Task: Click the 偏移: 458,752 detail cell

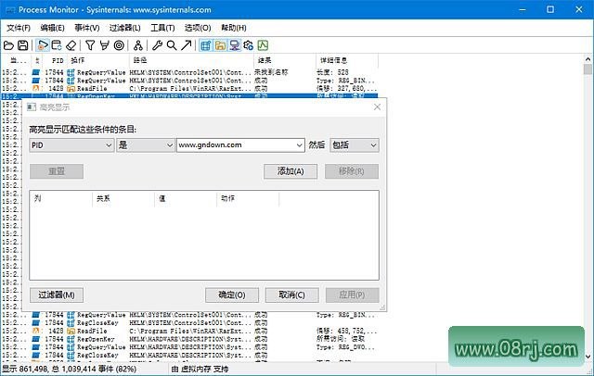Action: point(346,331)
